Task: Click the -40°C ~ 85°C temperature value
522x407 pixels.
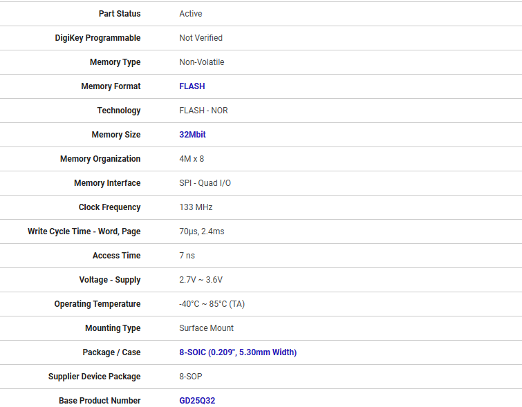Action: point(212,304)
